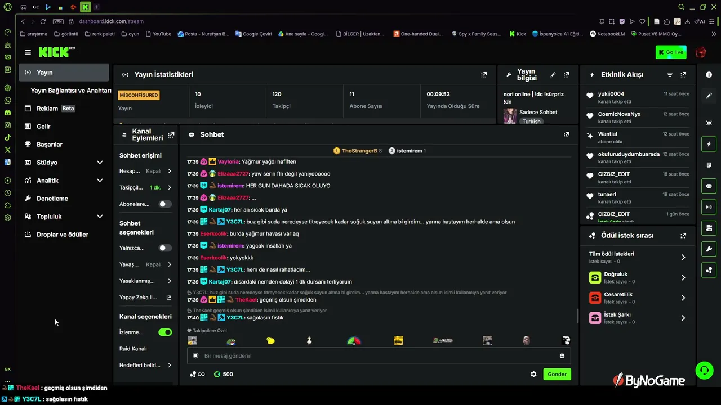Pop out the Etkinlik Akışı panel

tap(683, 74)
